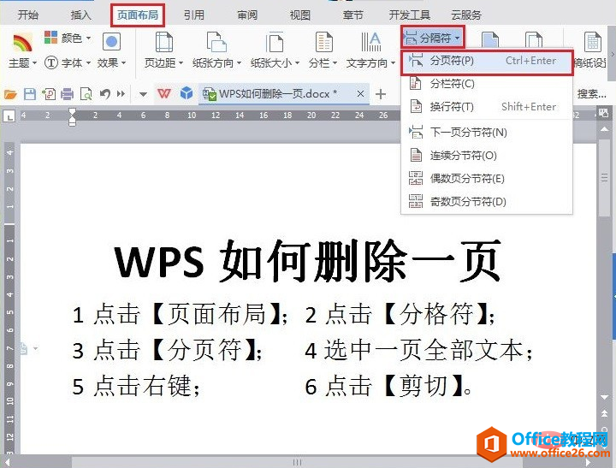Viewport: 616px width, 468px height.
Task: Click the 搜索 search box
Action: tap(591, 94)
